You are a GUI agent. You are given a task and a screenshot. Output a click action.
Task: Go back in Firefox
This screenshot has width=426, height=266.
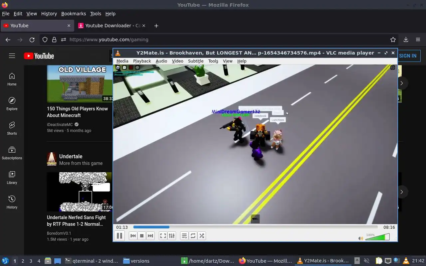8,40
